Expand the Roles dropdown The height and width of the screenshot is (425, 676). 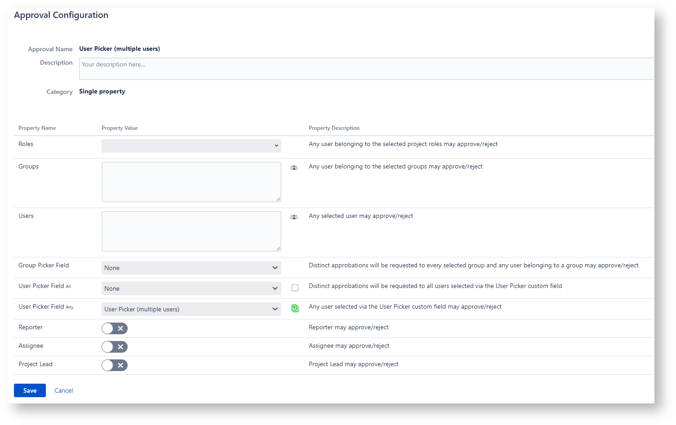click(191, 146)
